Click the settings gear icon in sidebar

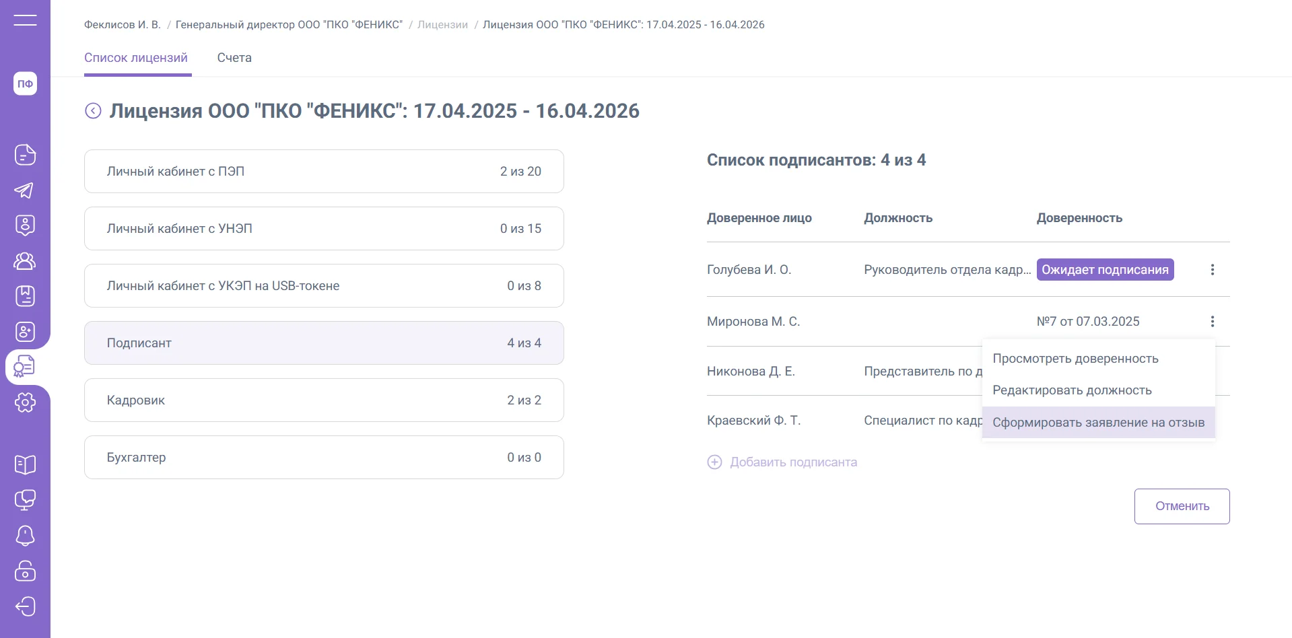25,402
